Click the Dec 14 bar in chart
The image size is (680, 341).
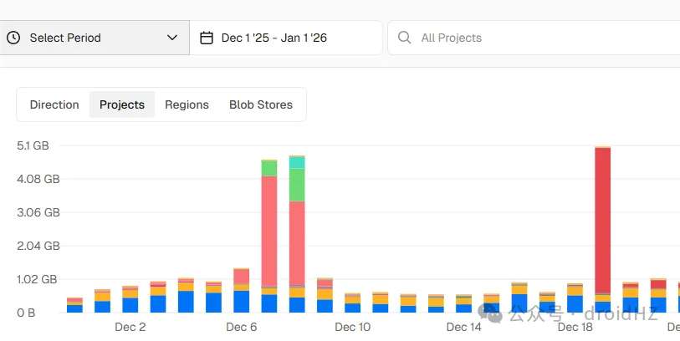coord(464,303)
